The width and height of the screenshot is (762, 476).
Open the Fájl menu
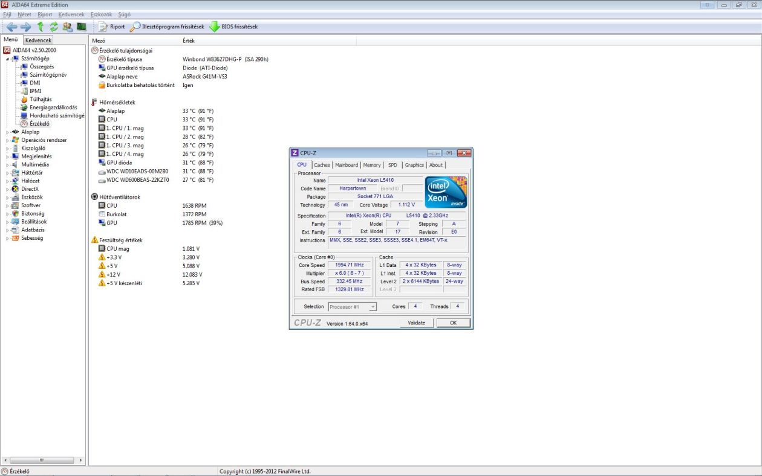[x=7, y=14]
